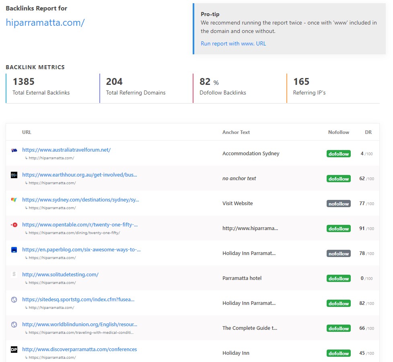This screenshot has width=393, height=362.
Task: Click the DR value 82 /100
Action: point(366,303)
